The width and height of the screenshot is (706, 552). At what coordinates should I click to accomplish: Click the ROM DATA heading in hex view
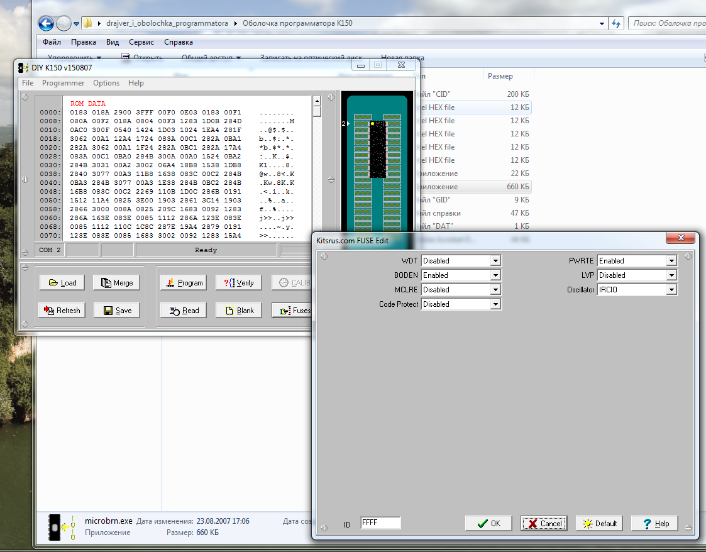tap(88, 104)
